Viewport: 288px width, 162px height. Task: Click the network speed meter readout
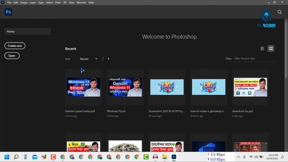[216, 157]
